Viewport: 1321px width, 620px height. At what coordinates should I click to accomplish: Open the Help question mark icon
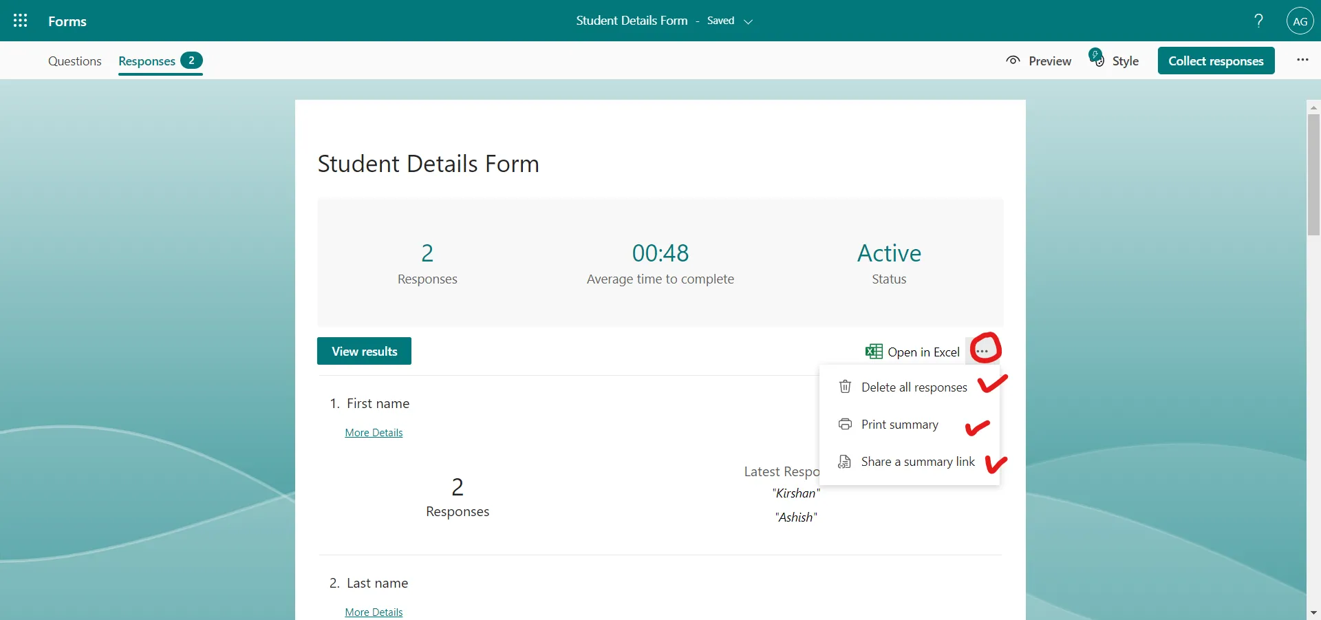(1258, 21)
